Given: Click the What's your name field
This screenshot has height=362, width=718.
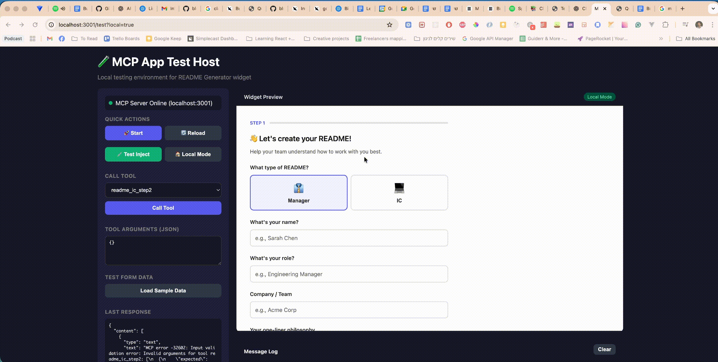Looking at the screenshot, I should [349, 238].
